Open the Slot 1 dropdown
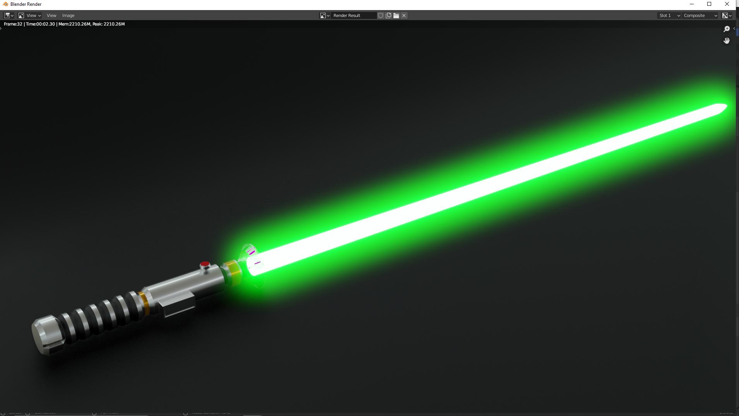This screenshot has height=416, width=739. (669, 15)
